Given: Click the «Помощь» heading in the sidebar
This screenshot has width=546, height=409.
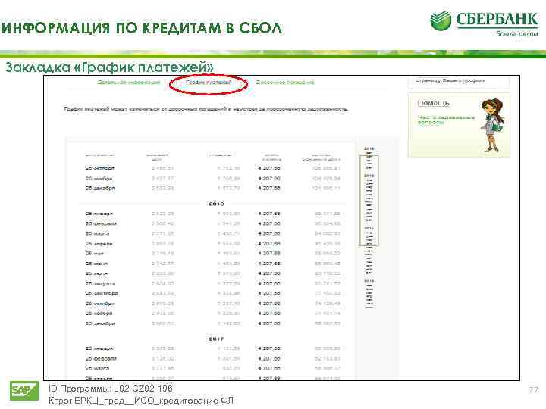Looking at the screenshot, I should pyautogui.click(x=433, y=103).
